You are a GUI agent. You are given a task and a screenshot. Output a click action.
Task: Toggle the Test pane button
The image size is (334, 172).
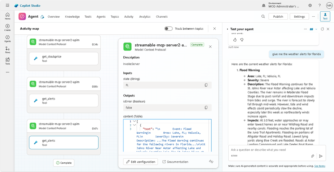[x=325, y=16]
